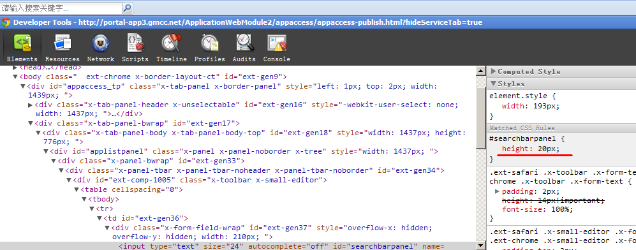
Task: Click the search magnifier button
Action: pos(127,8)
